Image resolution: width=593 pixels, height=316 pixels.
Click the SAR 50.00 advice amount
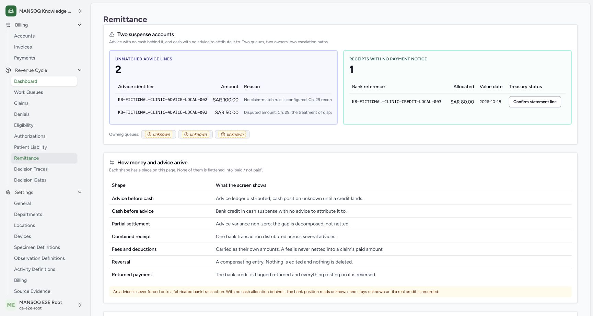(x=227, y=113)
